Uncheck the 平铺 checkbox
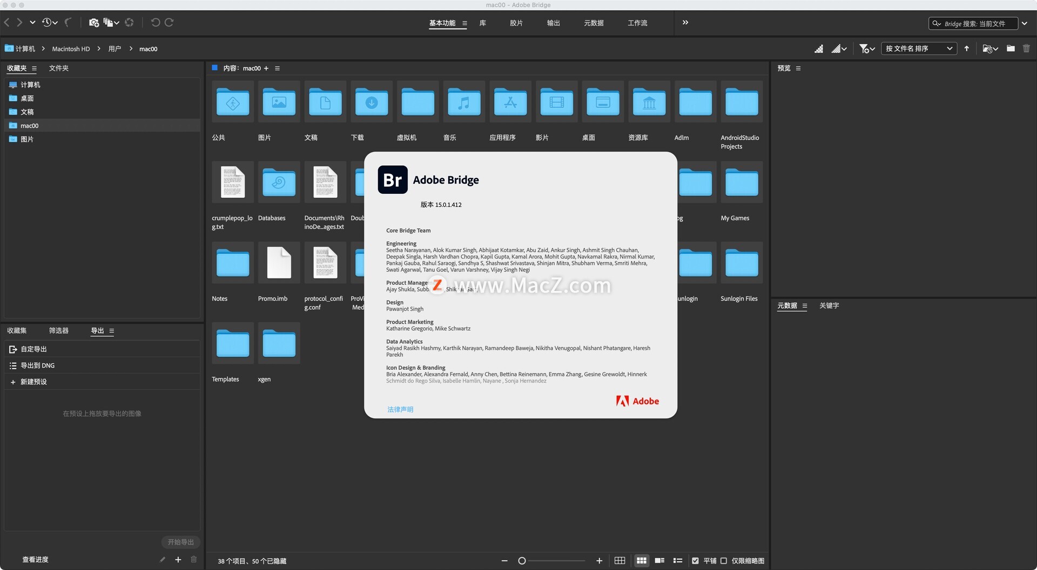The height and width of the screenshot is (570, 1037). point(695,561)
